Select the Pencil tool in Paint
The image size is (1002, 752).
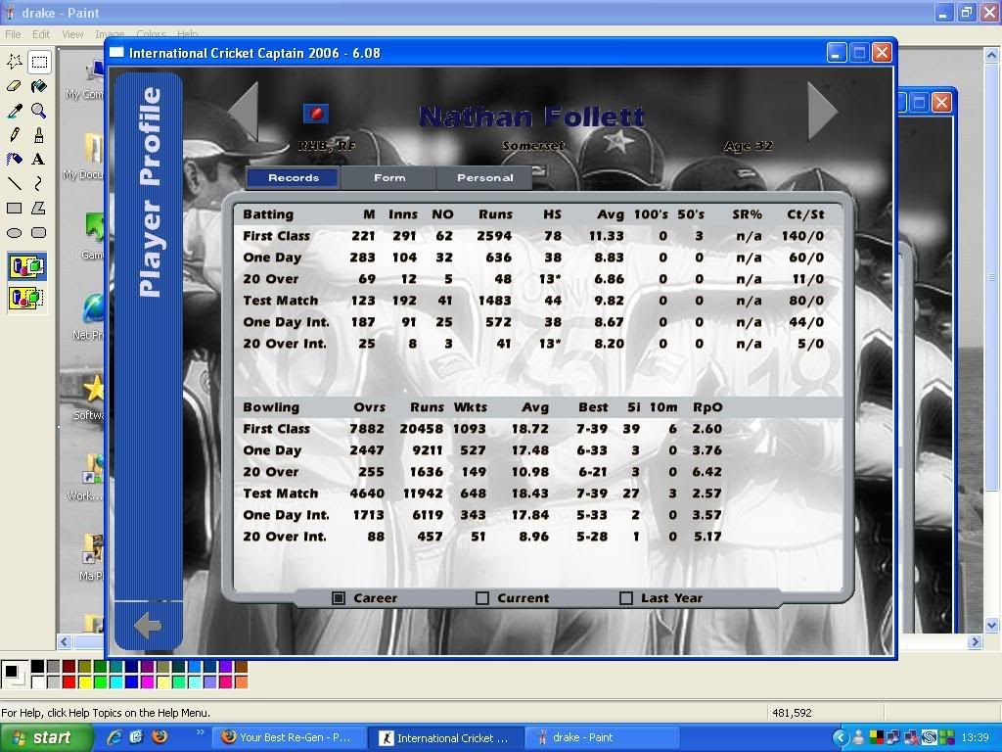pyautogui.click(x=15, y=135)
